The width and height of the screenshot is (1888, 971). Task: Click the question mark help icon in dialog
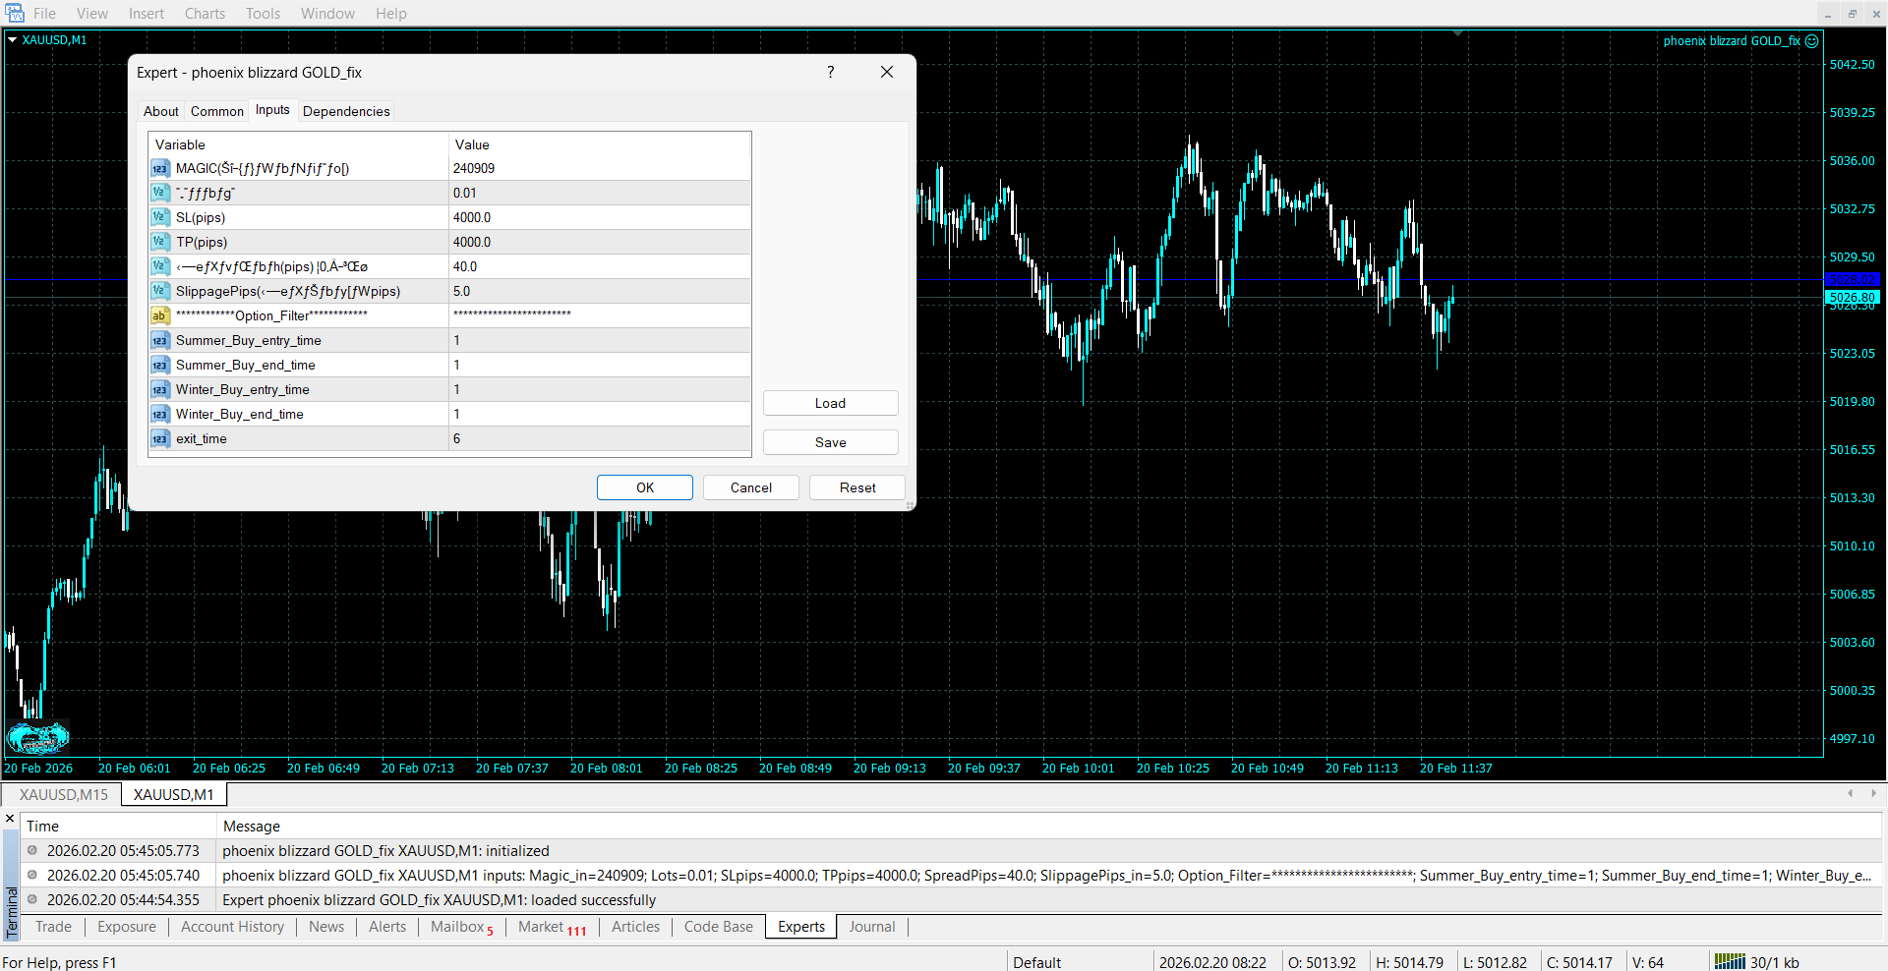(831, 73)
